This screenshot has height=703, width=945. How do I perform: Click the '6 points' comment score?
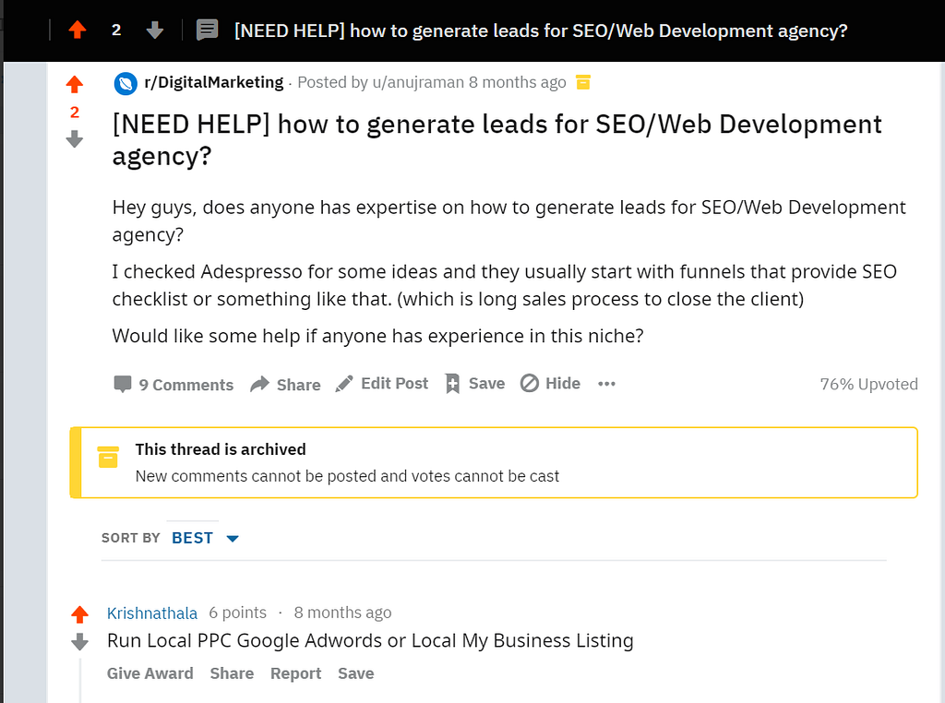[x=237, y=613]
